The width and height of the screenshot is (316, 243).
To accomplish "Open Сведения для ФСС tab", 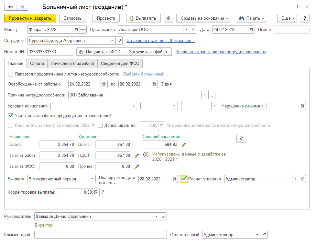I will (120, 64).
